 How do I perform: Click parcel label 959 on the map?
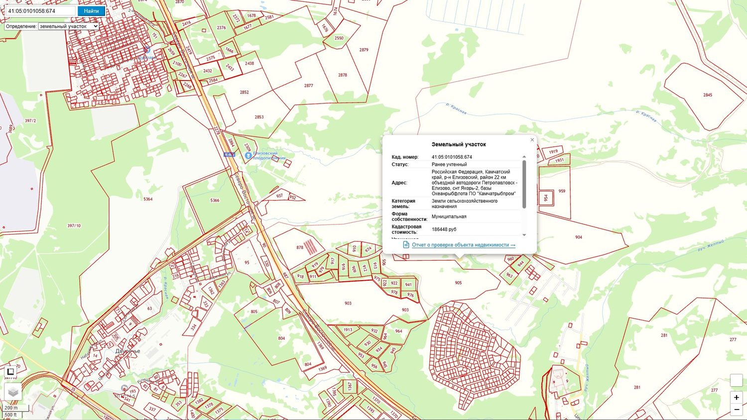coord(562,191)
